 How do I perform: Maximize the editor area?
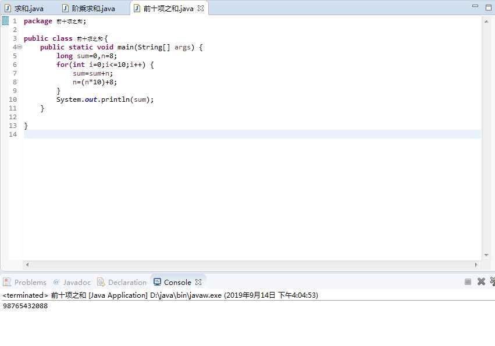pos(489,8)
